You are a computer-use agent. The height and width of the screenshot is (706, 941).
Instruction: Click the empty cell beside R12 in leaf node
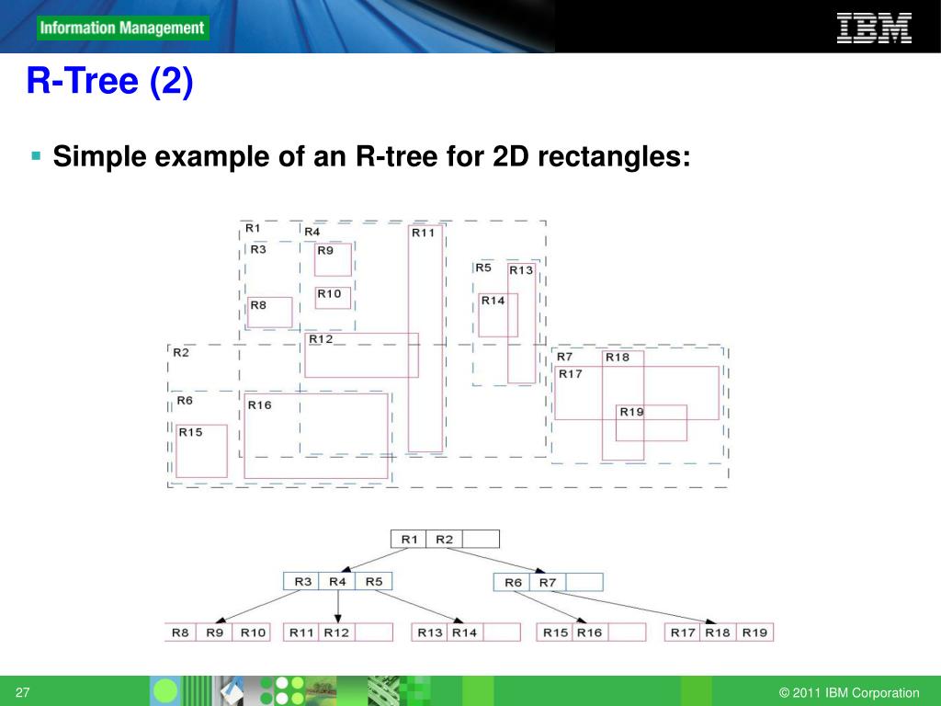[x=374, y=632]
